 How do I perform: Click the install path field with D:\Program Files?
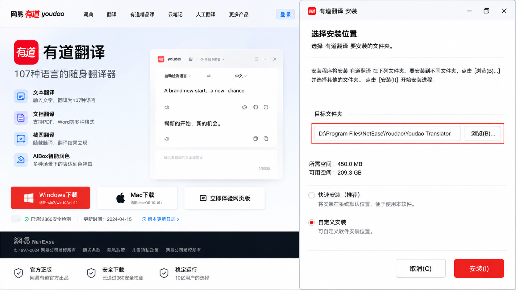click(387, 133)
